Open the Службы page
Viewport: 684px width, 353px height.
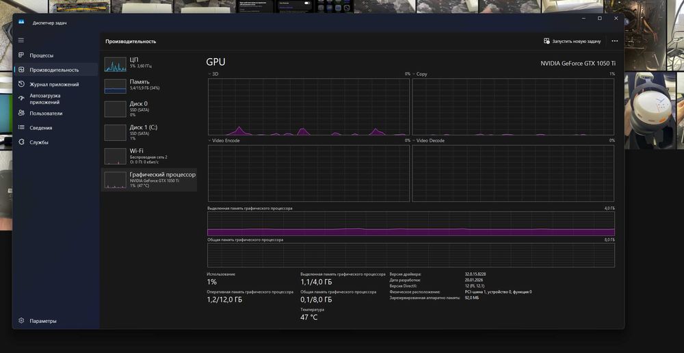click(x=56, y=142)
